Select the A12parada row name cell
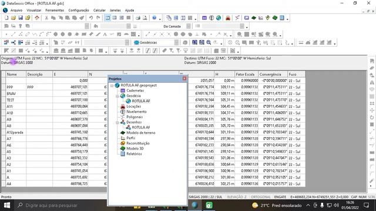The height and width of the screenshot is (211, 376). (x=16, y=132)
